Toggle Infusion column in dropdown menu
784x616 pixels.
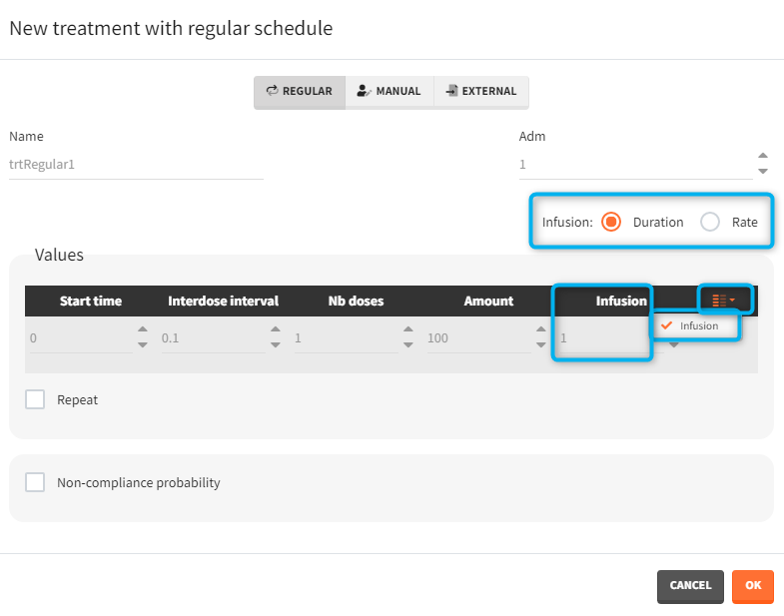pyautogui.click(x=698, y=325)
